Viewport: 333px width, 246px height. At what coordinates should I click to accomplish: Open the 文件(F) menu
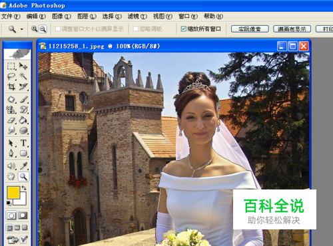11,16
